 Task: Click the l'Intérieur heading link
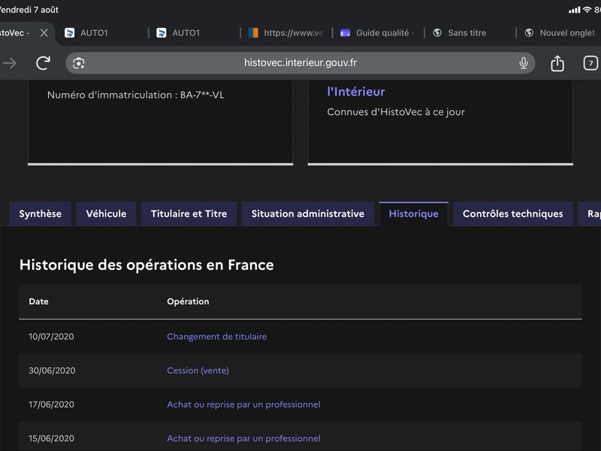pyautogui.click(x=355, y=92)
